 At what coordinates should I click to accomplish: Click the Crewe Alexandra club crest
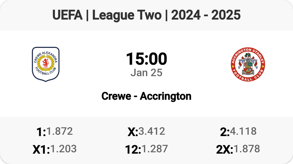46,64
